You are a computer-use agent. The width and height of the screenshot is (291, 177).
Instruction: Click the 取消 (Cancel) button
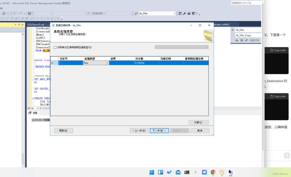(x=200, y=131)
